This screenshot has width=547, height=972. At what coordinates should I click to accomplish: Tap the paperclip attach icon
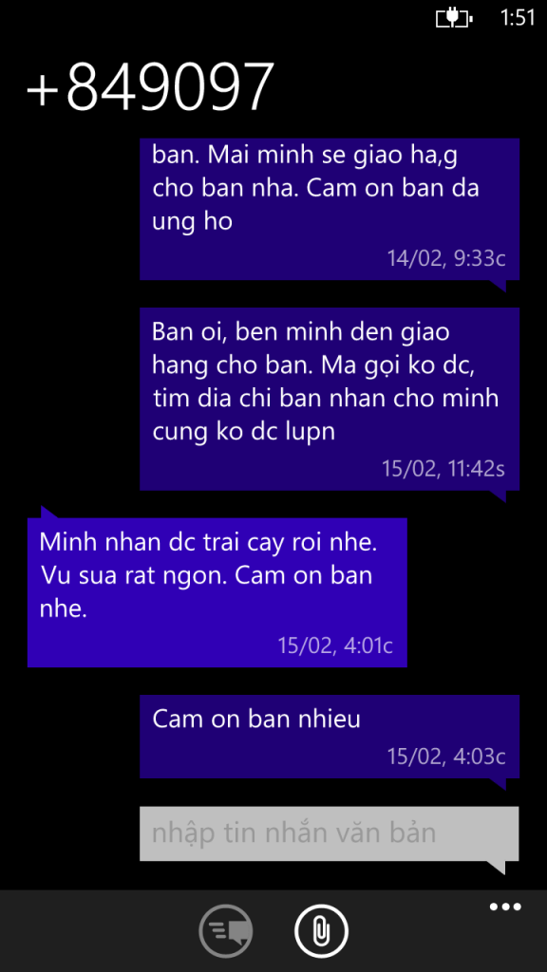pyautogui.click(x=321, y=931)
